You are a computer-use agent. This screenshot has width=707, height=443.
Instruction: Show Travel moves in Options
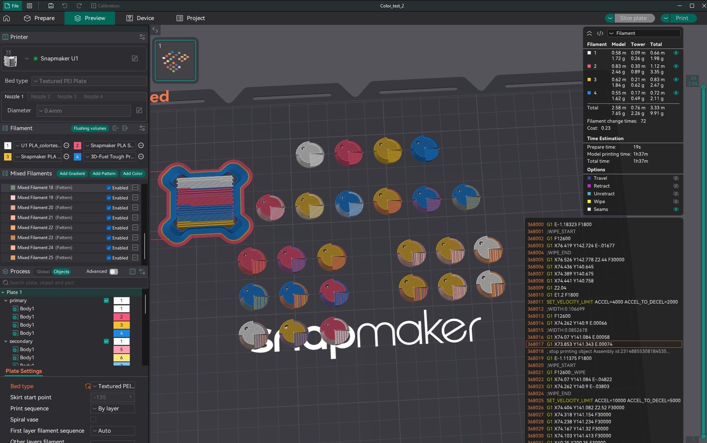point(676,178)
